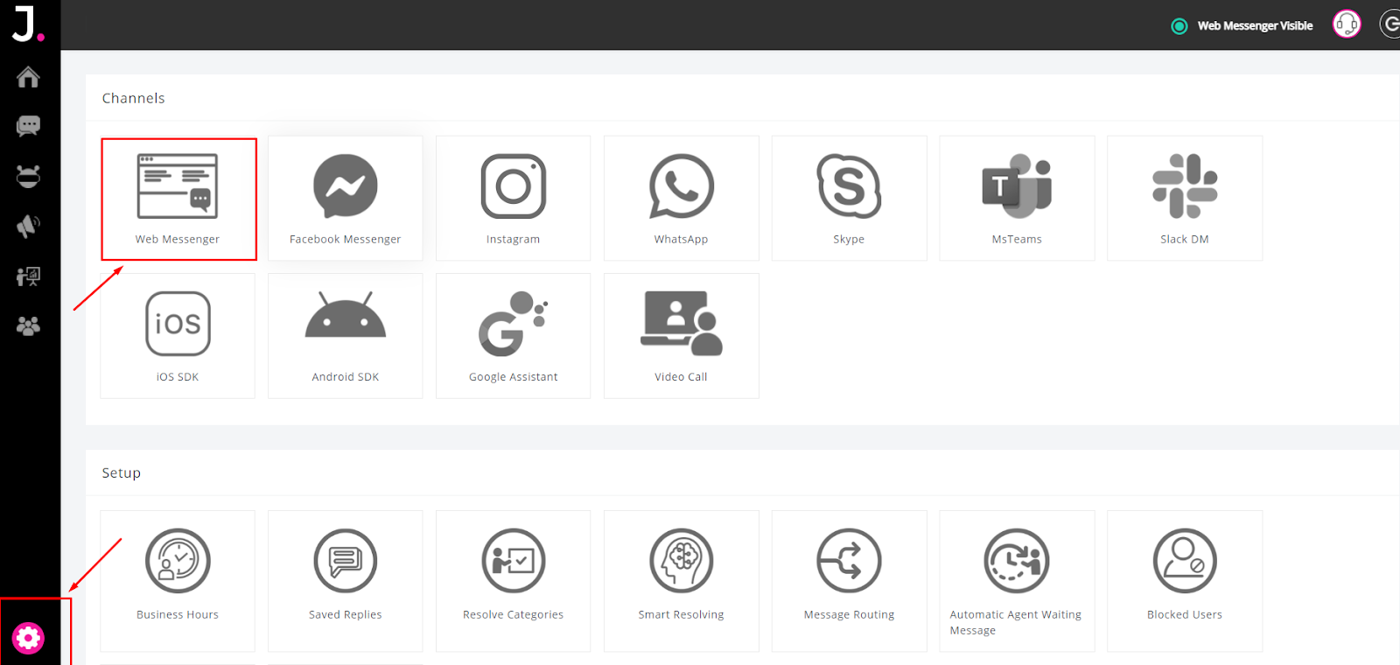Open the MsTeams channel
1400x665 pixels.
click(x=1017, y=199)
